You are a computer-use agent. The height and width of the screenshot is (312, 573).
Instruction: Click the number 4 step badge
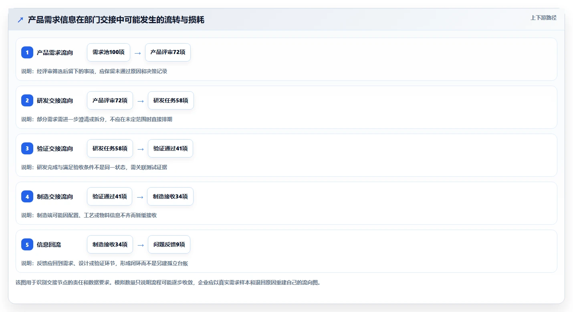point(27,196)
